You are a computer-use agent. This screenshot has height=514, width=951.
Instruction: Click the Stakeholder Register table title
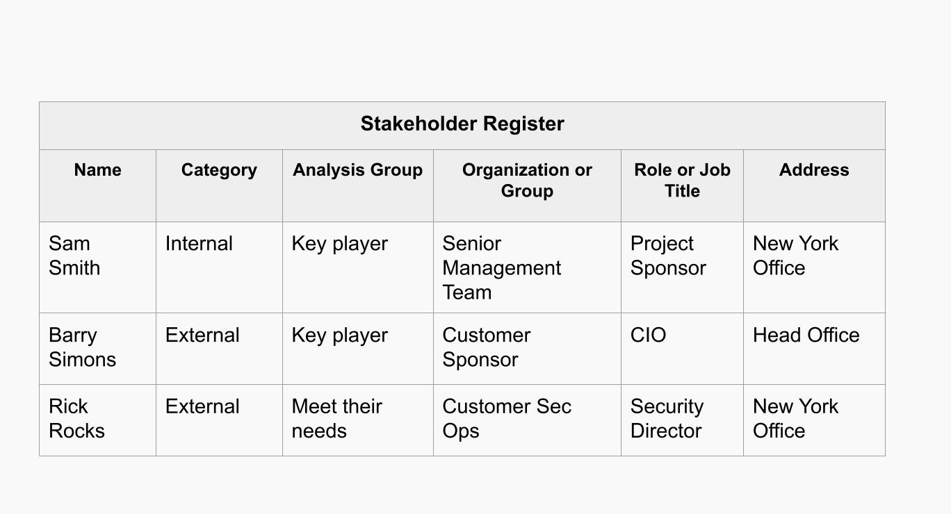[462, 124]
